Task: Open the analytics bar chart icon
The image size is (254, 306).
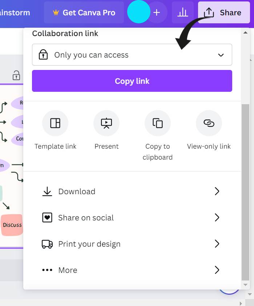Action: [182, 13]
